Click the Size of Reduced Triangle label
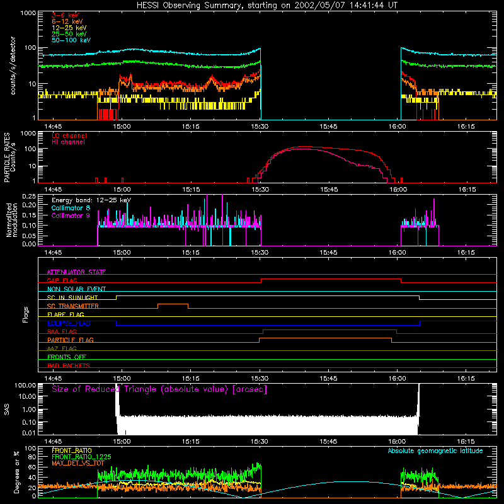 click(x=159, y=389)
